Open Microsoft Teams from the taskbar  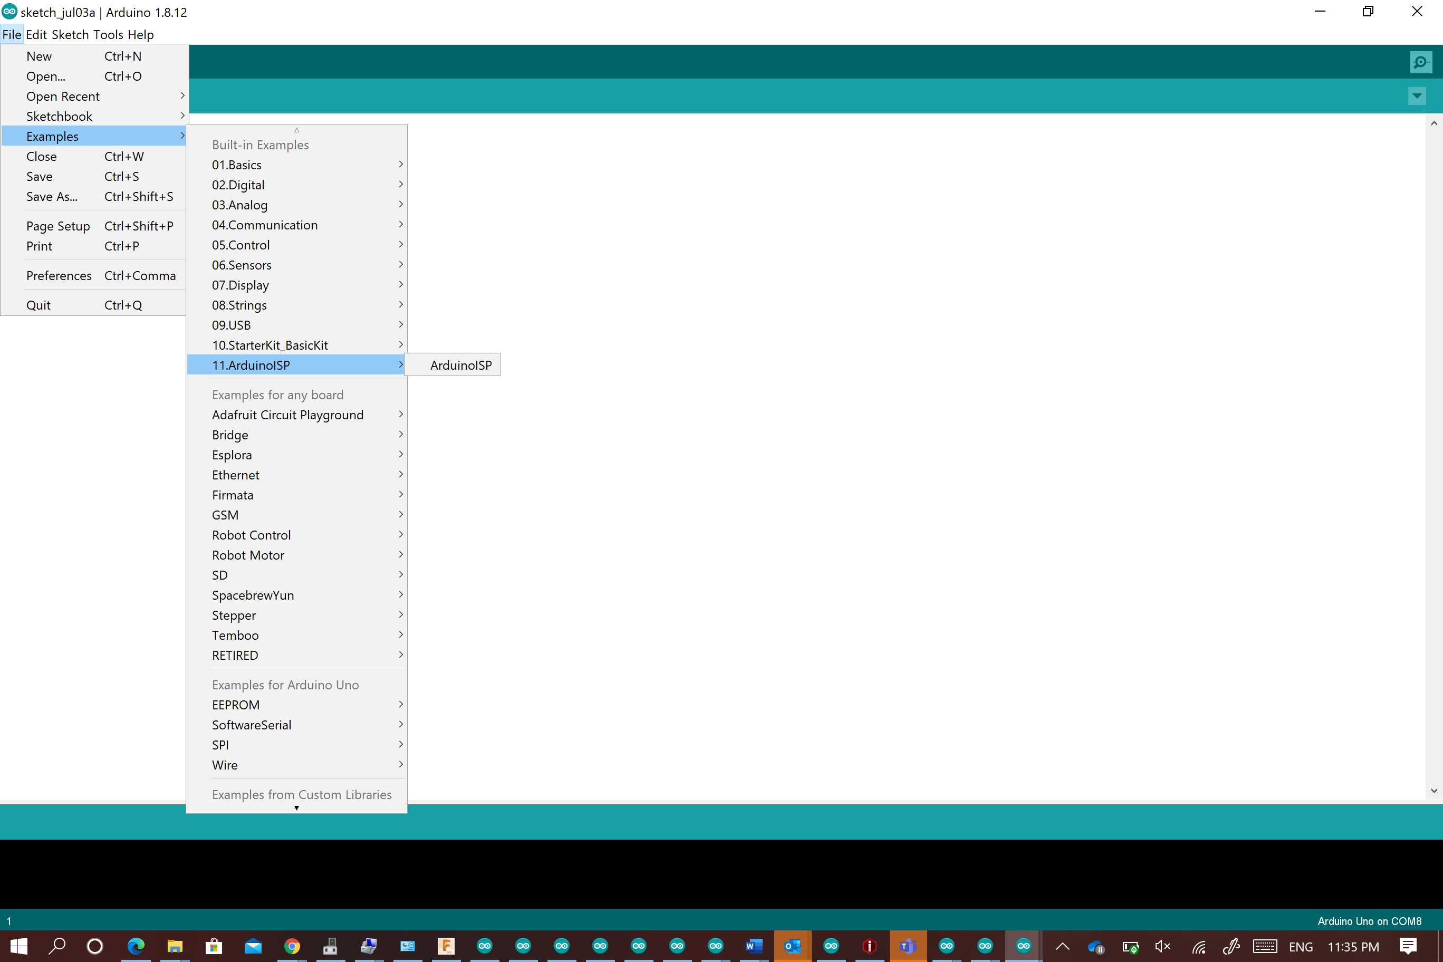(907, 946)
